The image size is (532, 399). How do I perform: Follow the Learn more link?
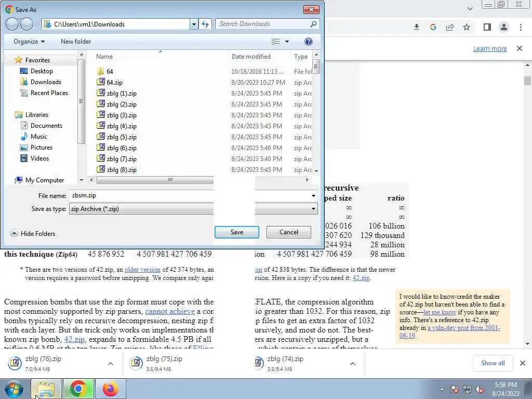pos(490,48)
